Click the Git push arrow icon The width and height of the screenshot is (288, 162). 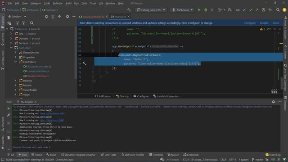point(257,10)
